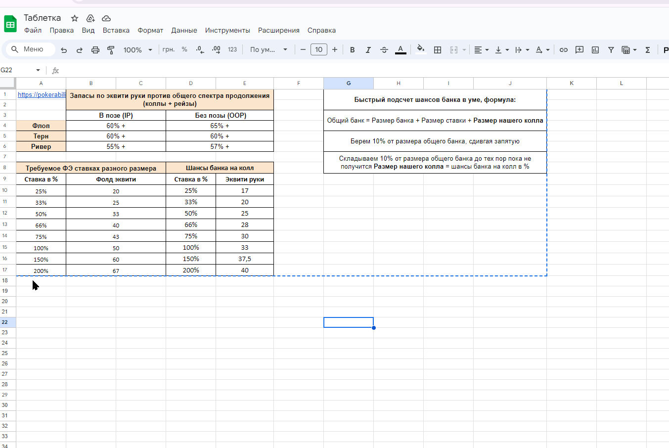Open the Формат menu
Image resolution: width=669 pixels, height=448 pixels.
(150, 30)
